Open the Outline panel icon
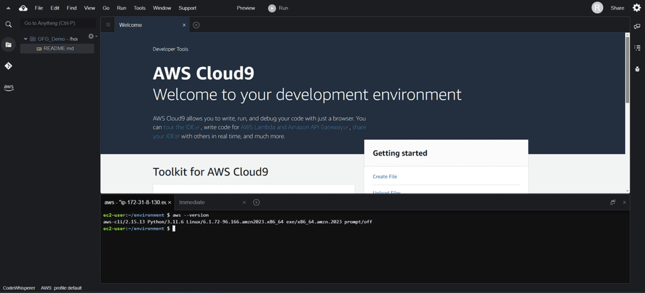The height and width of the screenshot is (293, 645). (637, 48)
